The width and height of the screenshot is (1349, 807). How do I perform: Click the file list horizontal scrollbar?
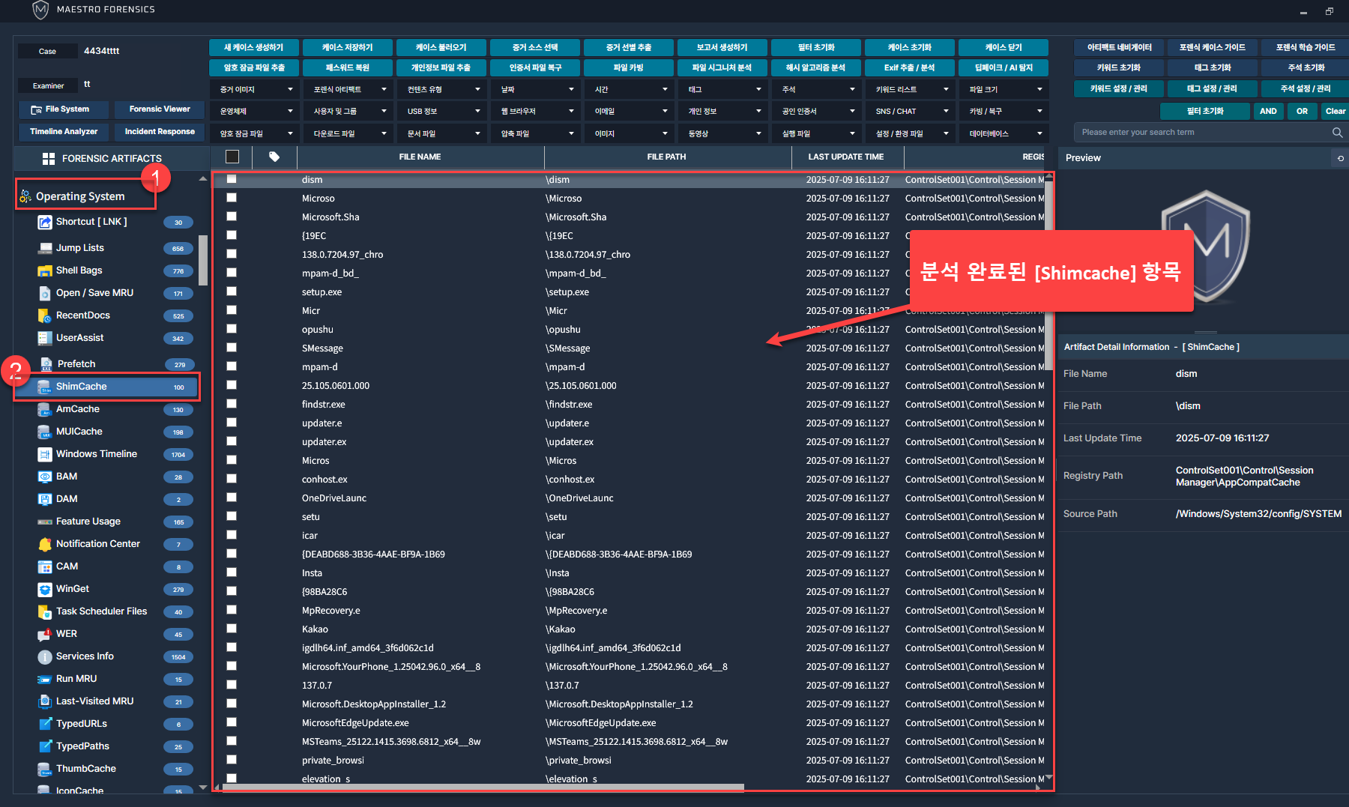[x=480, y=788]
